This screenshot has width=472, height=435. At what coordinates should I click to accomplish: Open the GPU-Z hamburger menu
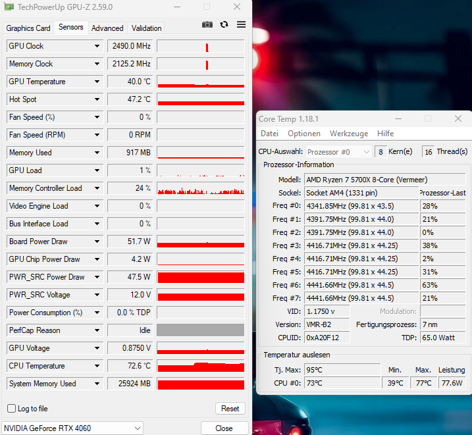[x=241, y=24]
